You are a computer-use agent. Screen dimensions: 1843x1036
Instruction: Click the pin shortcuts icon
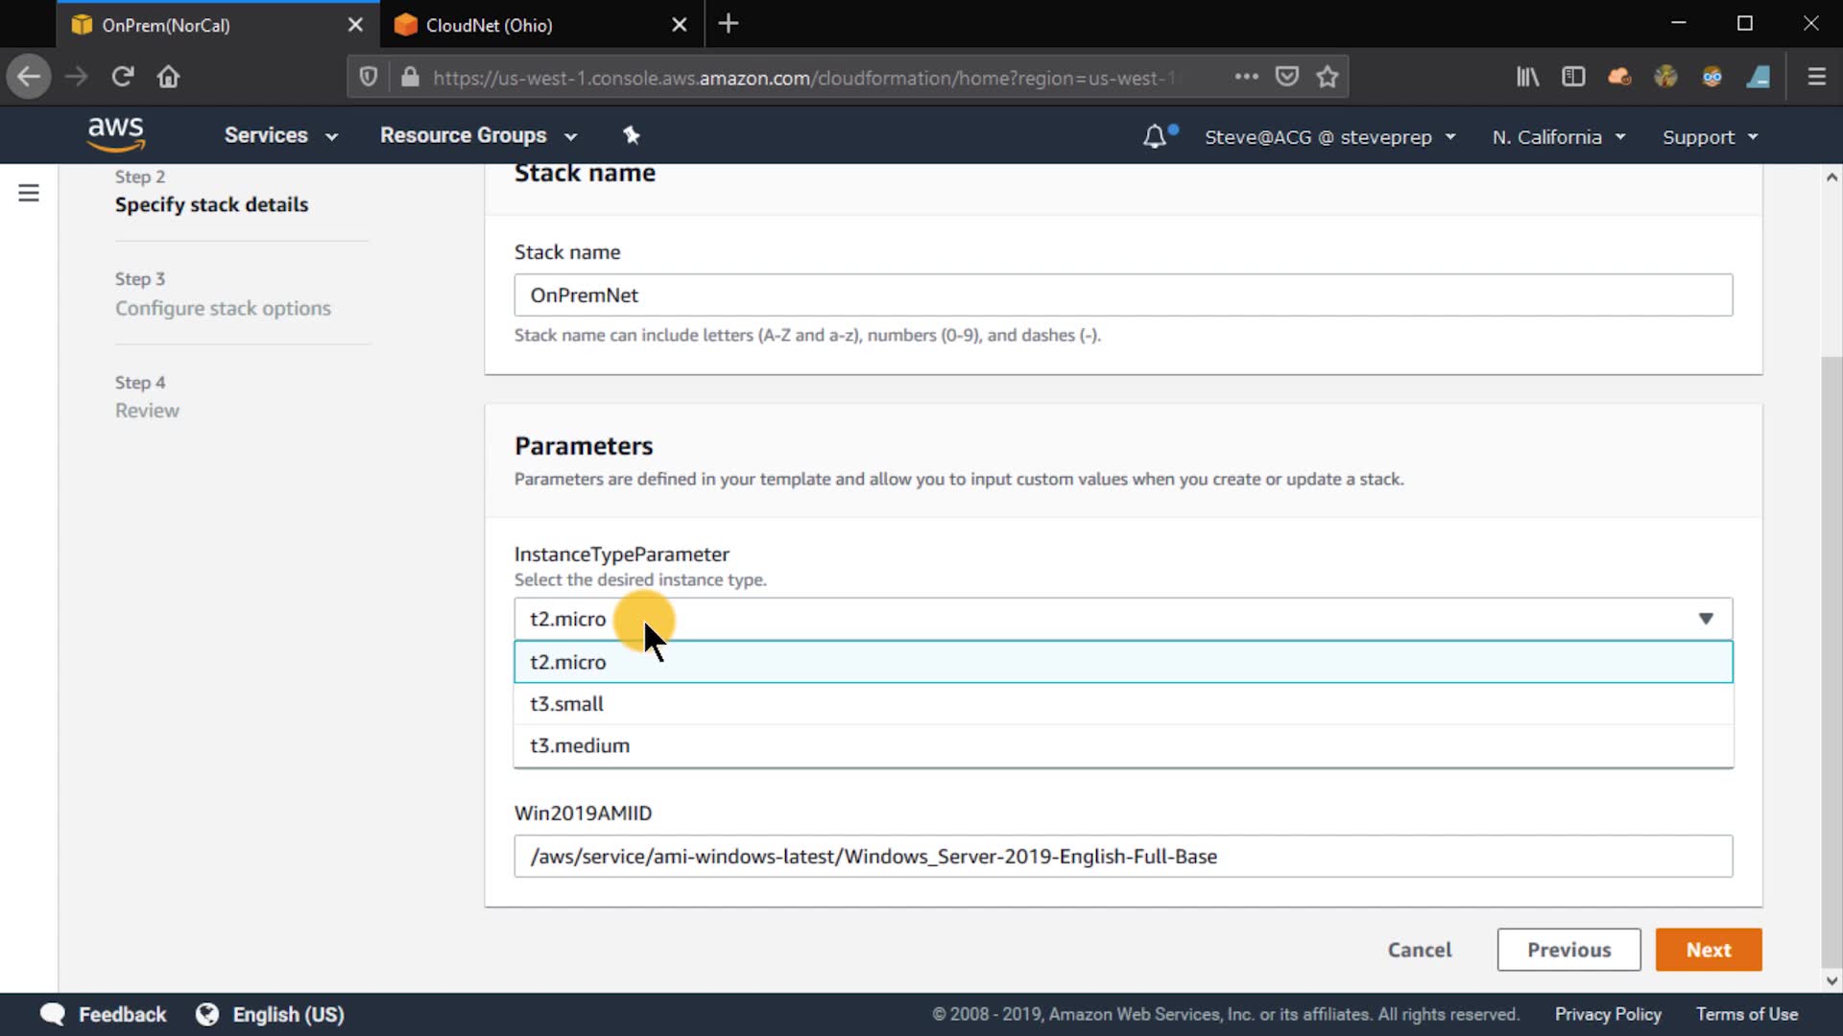tap(631, 135)
